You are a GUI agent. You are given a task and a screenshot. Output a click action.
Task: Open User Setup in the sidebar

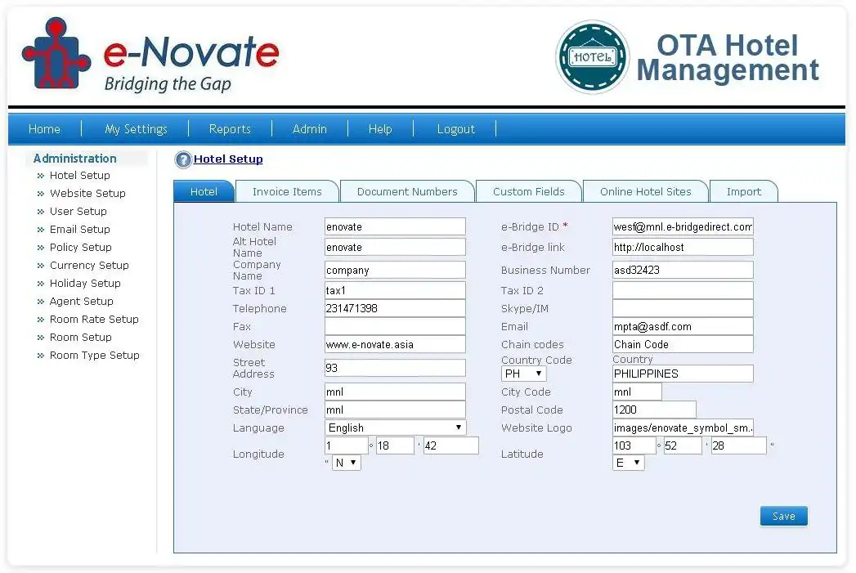78,212
